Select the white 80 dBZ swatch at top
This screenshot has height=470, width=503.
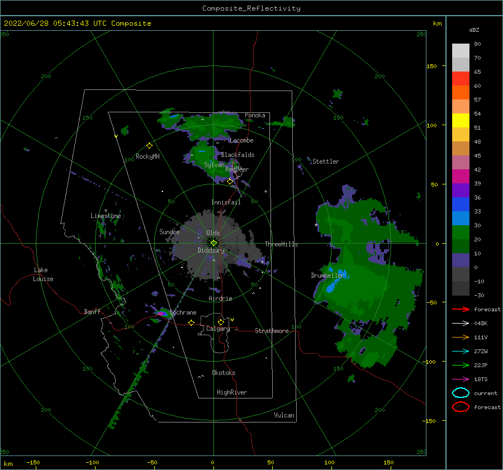click(x=461, y=51)
